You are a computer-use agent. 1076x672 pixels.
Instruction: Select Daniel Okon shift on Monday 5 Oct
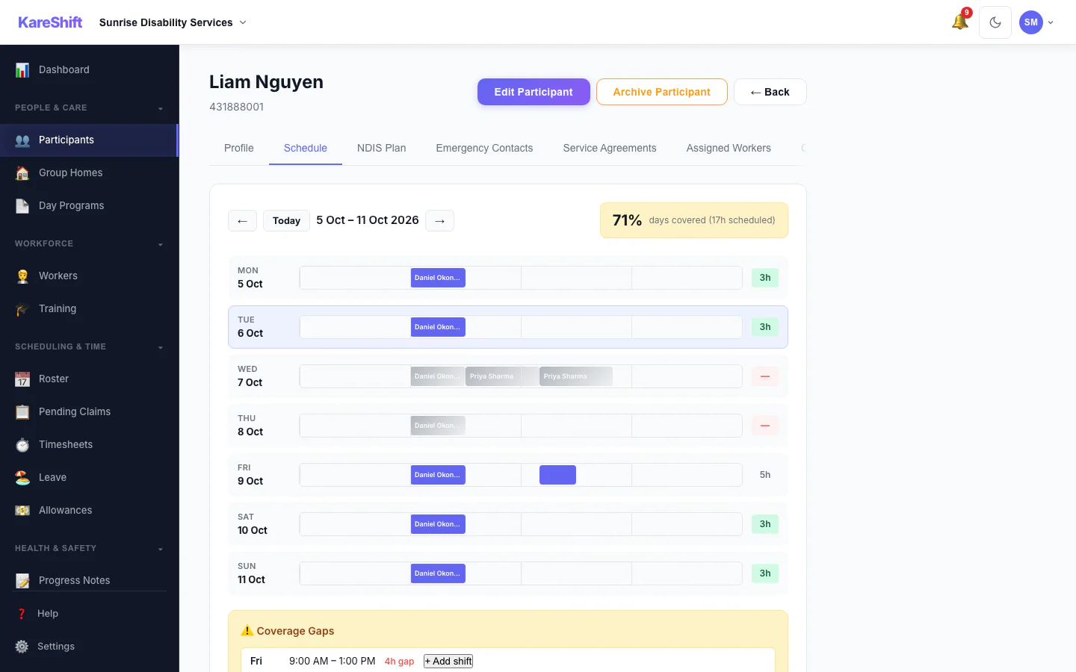click(438, 278)
